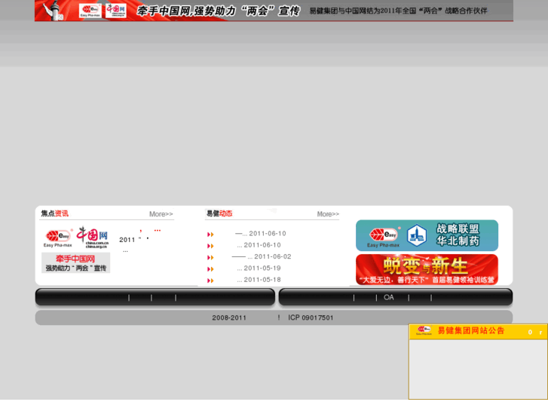This screenshot has height=411, width=548.
Task: Select the ICP 09017501 footer text
Action: click(x=311, y=317)
